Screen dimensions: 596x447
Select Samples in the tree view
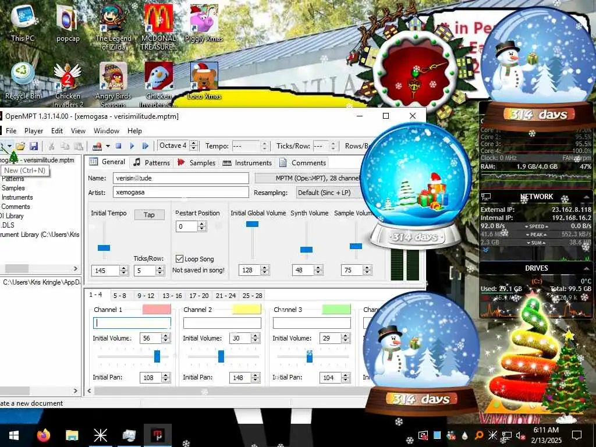coord(13,188)
